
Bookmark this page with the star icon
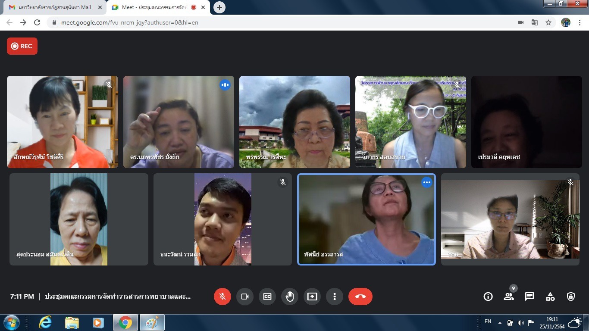coord(548,22)
